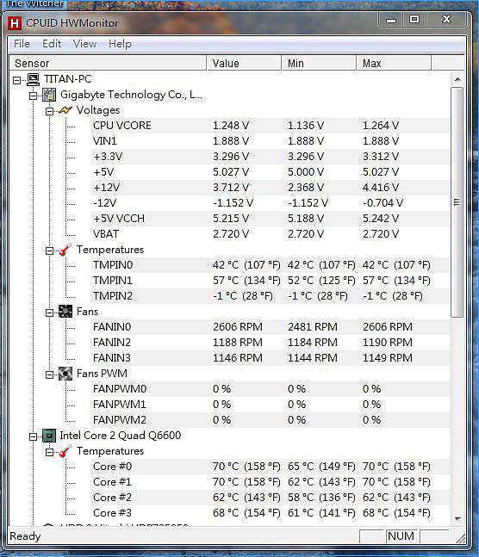Screen dimensions: 479x557
Task: Click the Sensor column header
Action: pyautogui.click(x=108, y=63)
